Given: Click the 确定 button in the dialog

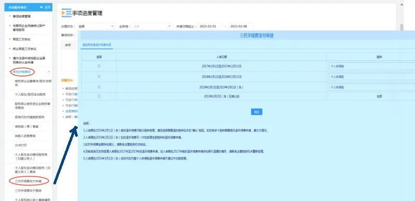Looking at the screenshot, I should [x=256, y=112].
